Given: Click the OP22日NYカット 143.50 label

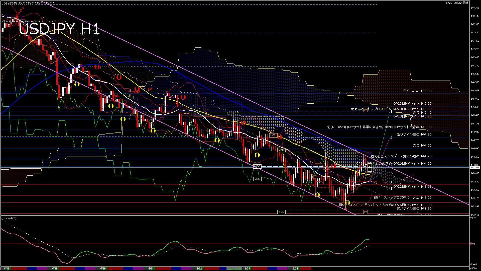Looking at the screenshot, I should click(x=412, y=186).
